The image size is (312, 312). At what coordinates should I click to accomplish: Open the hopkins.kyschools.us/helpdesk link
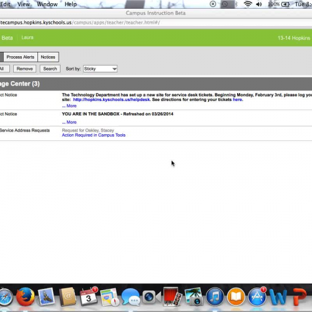(x=112, y=100)
